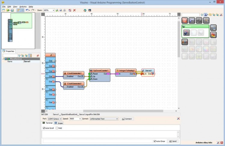The height and width of the screenshot is (146, 225).
Task: Enable the Hold checkbox
Action: [x=57, y=128]
